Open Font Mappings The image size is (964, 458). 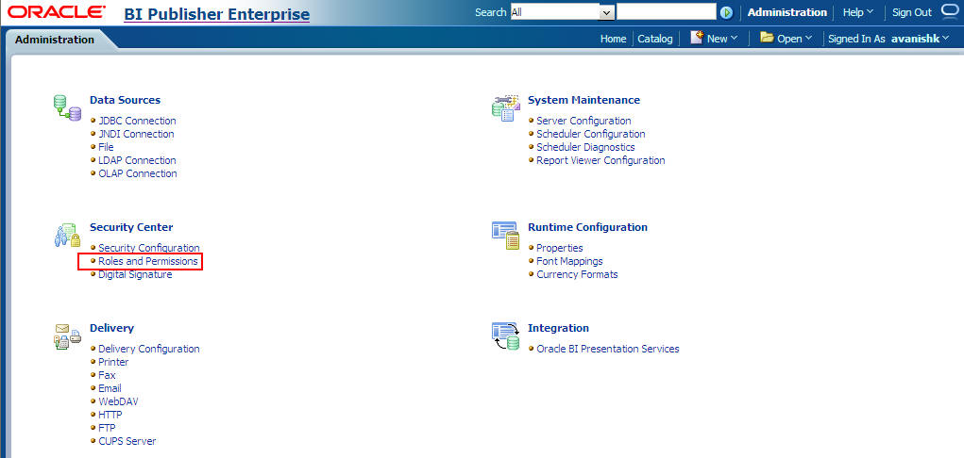point(569,262)
